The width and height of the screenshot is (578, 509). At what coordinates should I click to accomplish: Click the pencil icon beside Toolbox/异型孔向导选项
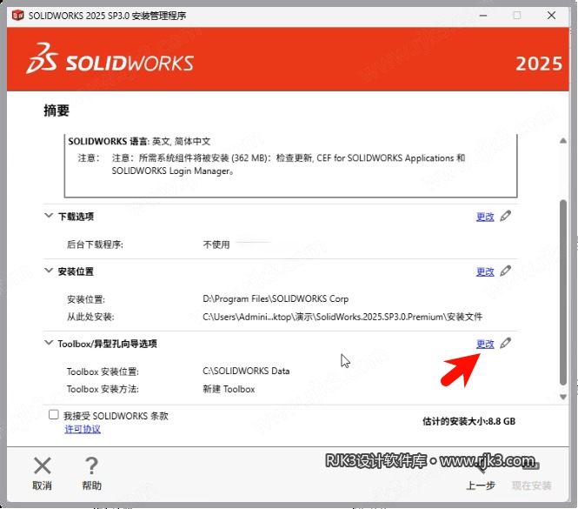(505, 344)
